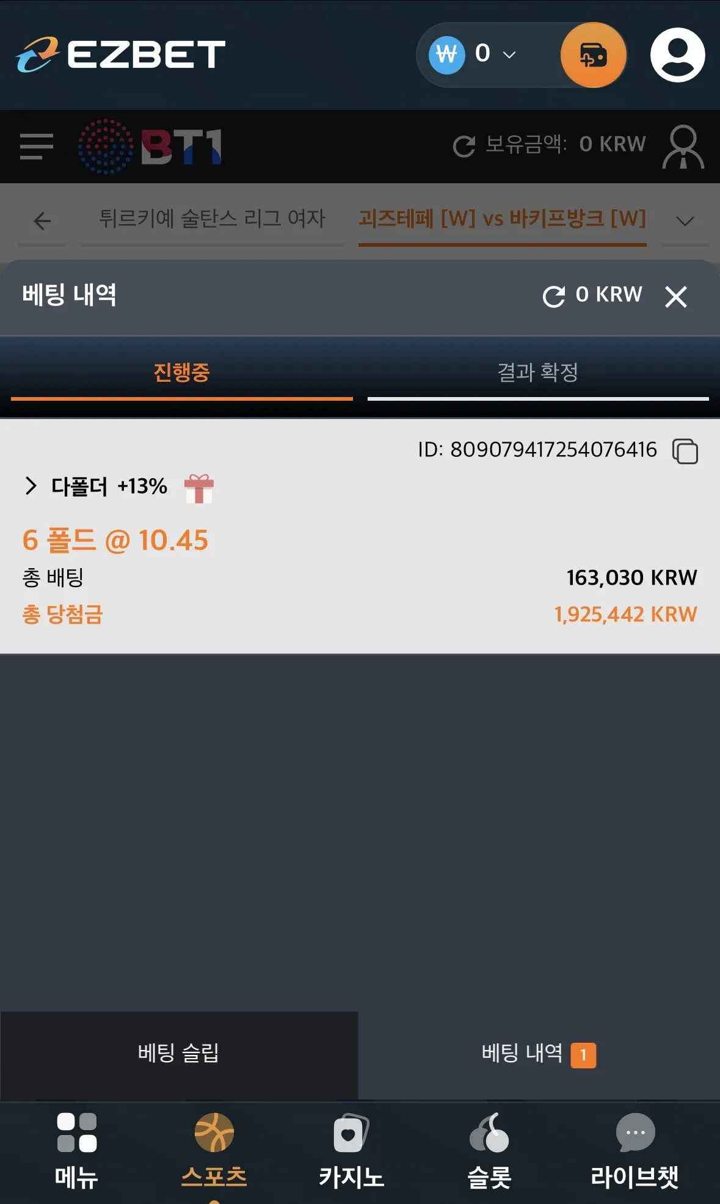Refresh the 베팅 내역 balance icon
This screenshot has height=1204, width=720.
[554, 297]
